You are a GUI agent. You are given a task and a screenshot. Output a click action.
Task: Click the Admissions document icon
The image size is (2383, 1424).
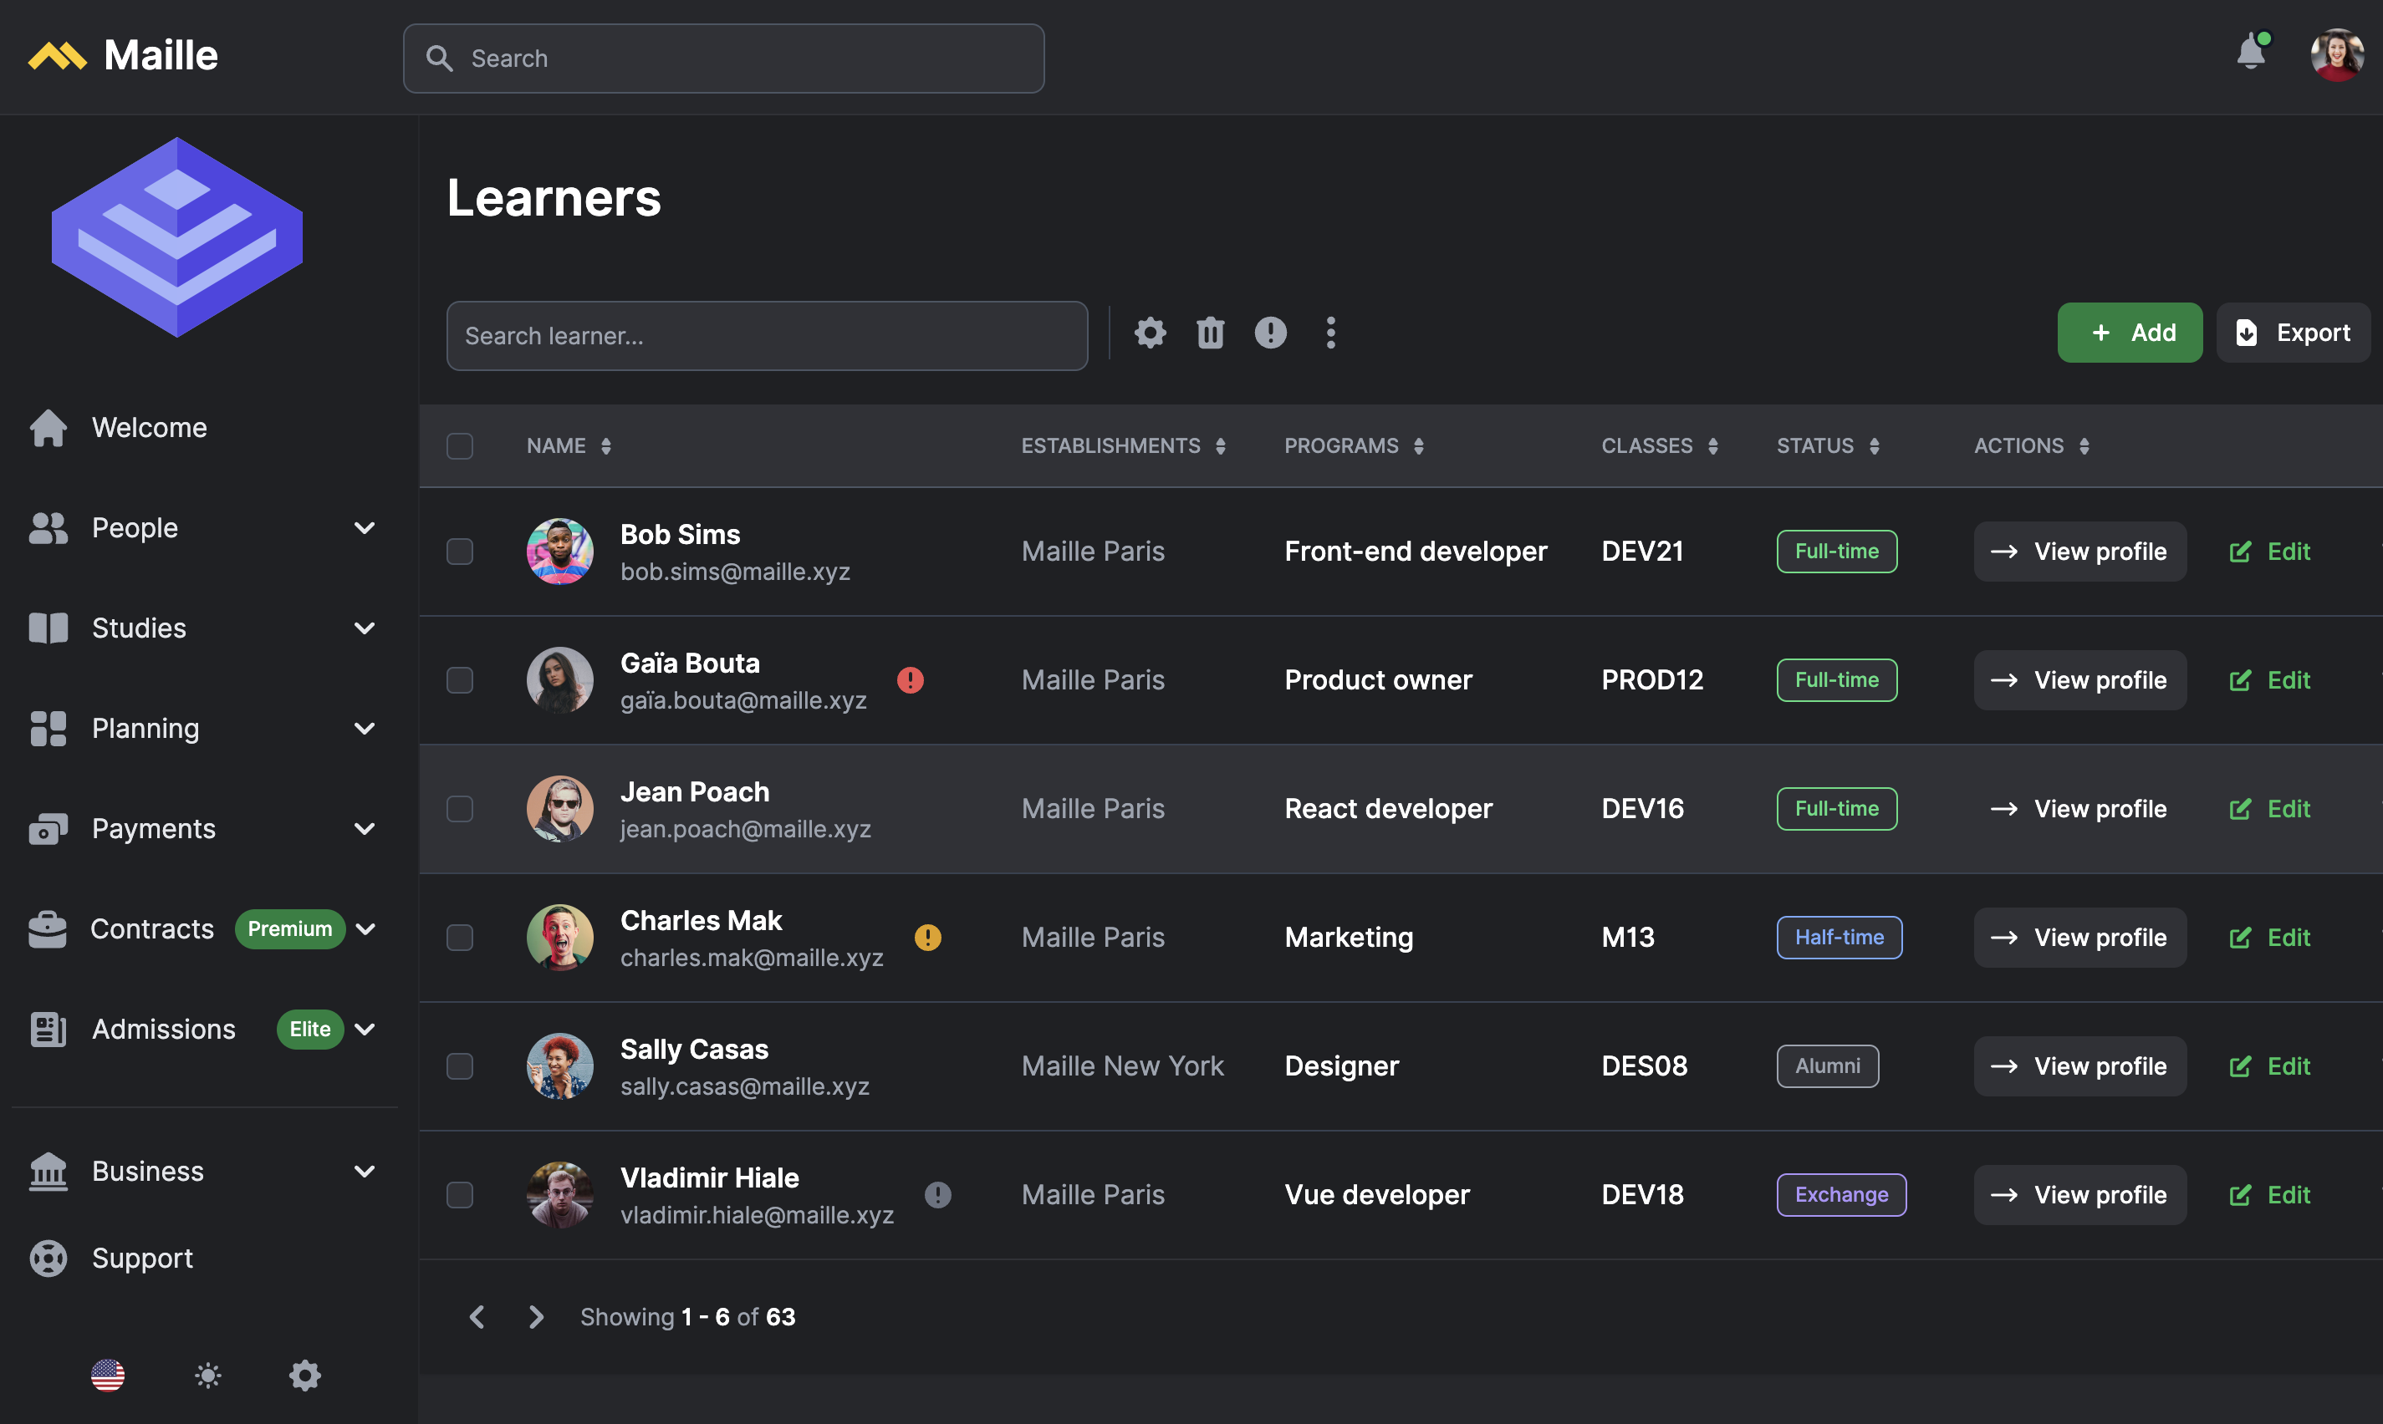[48, 1029]
